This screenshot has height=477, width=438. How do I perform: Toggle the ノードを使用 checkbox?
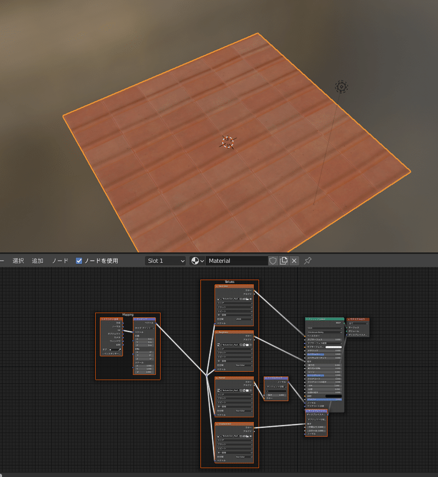[x=79, y=261]
